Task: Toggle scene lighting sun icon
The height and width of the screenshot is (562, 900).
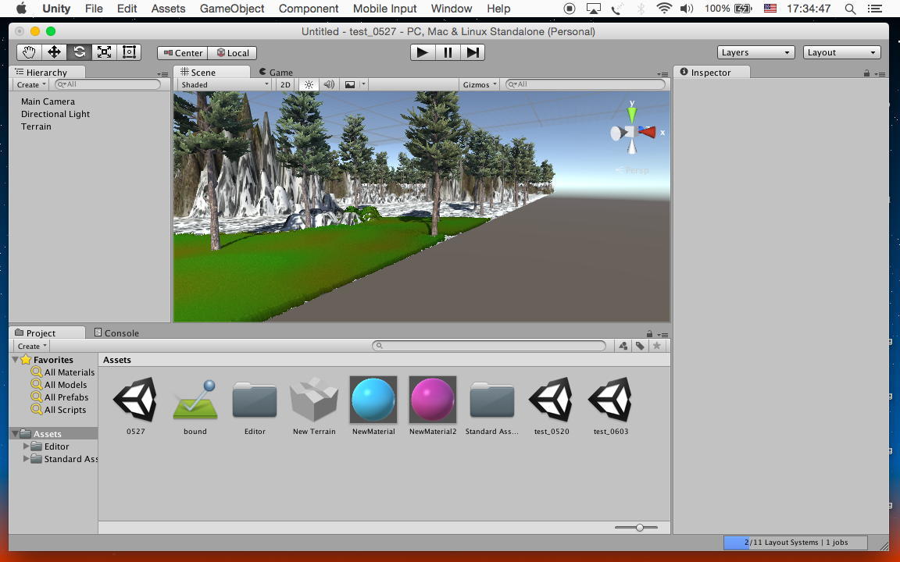Action: click(309, 84)
